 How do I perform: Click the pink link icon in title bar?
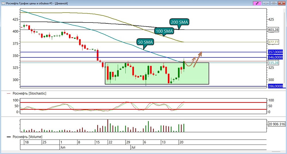[257, 3]
